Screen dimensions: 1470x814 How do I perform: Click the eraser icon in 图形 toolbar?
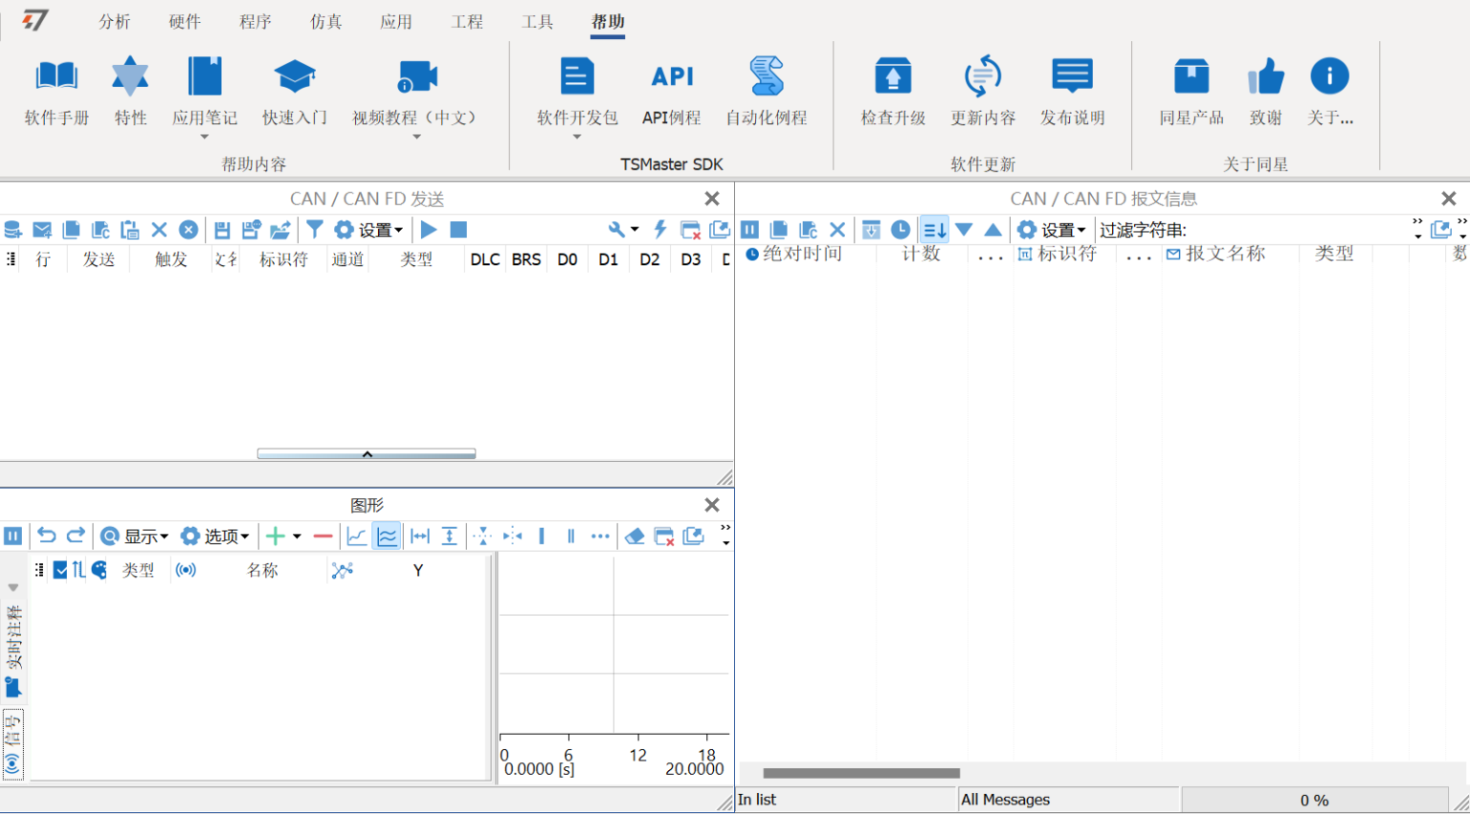pyautogui.click(x=634, y=537)
